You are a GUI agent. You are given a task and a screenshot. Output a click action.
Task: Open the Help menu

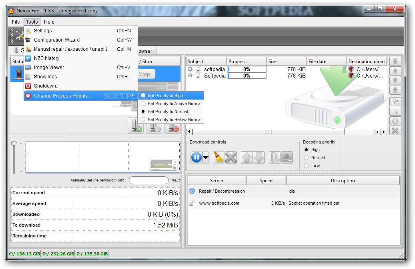pyautogui.click(x=49, y=22)
